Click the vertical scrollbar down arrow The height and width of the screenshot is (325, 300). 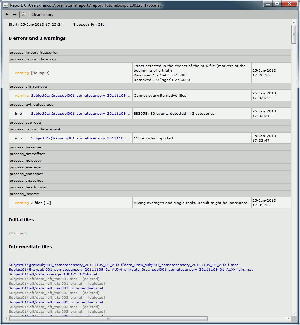click(294, 313)
